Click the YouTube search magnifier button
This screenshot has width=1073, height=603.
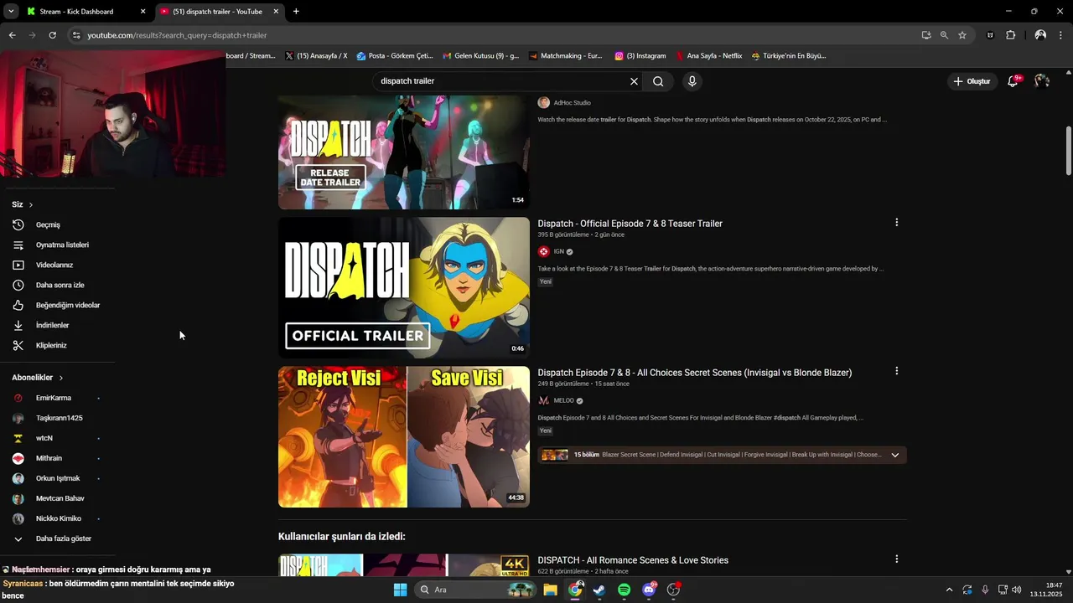pos(658,81)
